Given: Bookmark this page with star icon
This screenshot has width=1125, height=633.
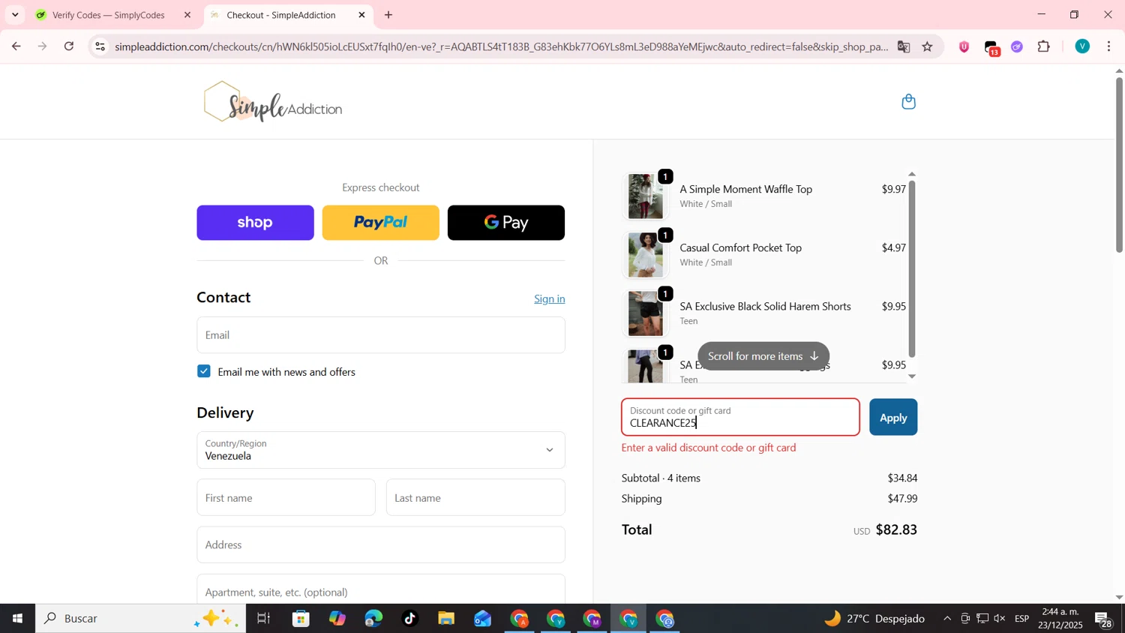Looking at the screenshot, I should 928,46.
